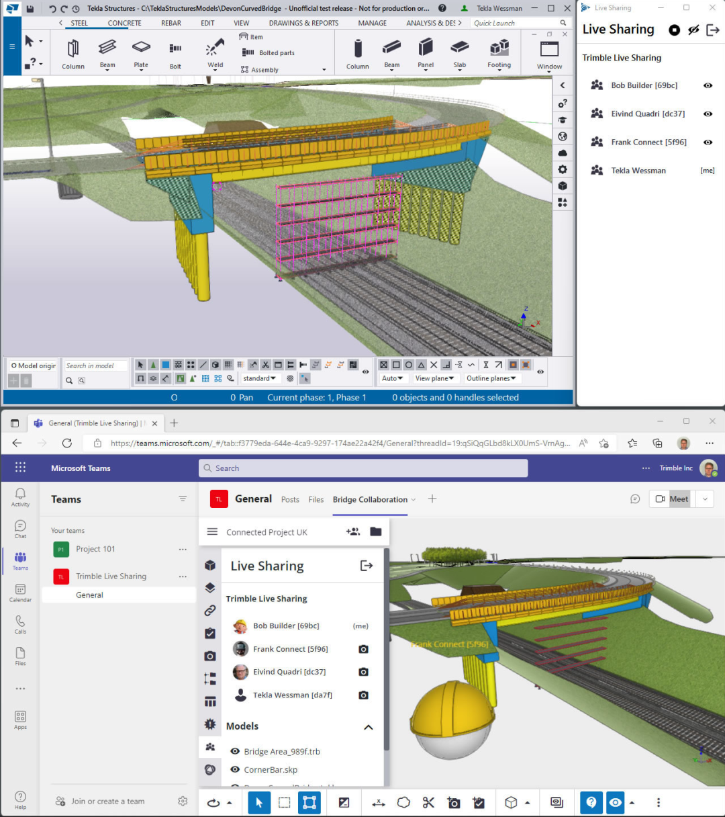
Task: Leave Live Sharing in the Tekla side panel
Action: coord(713,30)
